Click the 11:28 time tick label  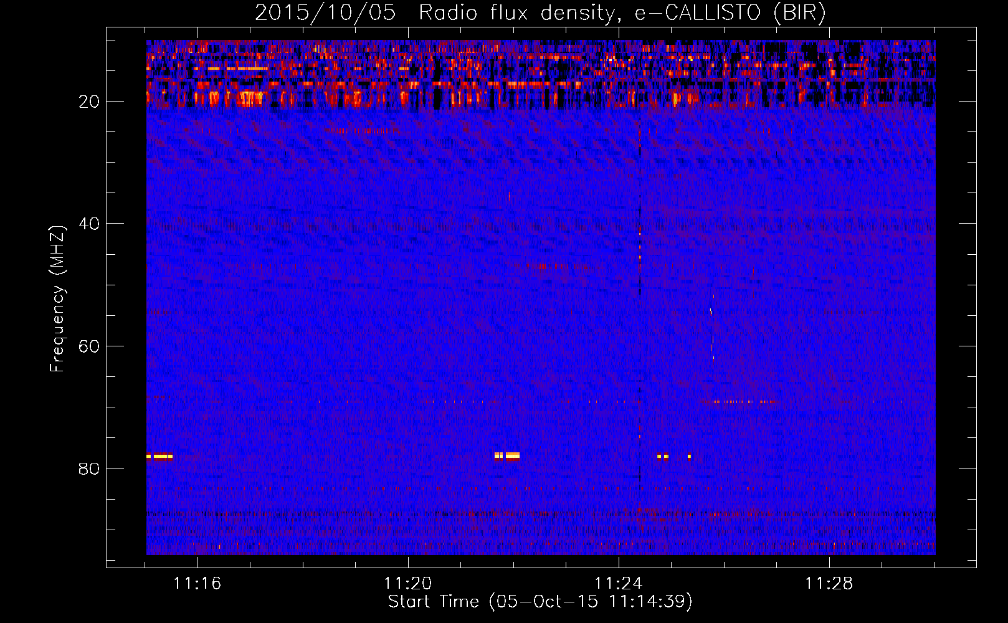click(x=829, y=584)
